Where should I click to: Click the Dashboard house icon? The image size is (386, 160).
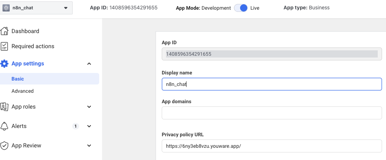[x=4, y=31]
